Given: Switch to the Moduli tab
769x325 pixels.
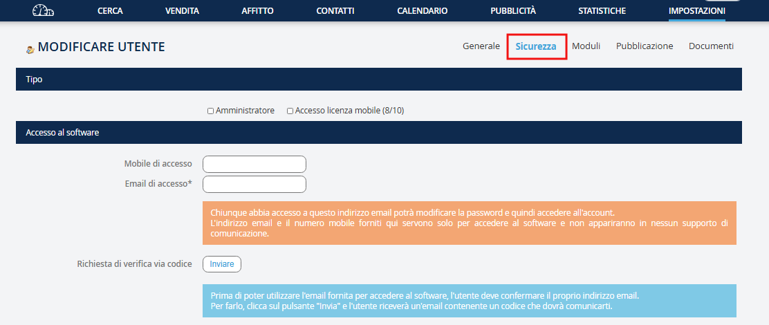Looking at the screenshot, I should (586, 46).
